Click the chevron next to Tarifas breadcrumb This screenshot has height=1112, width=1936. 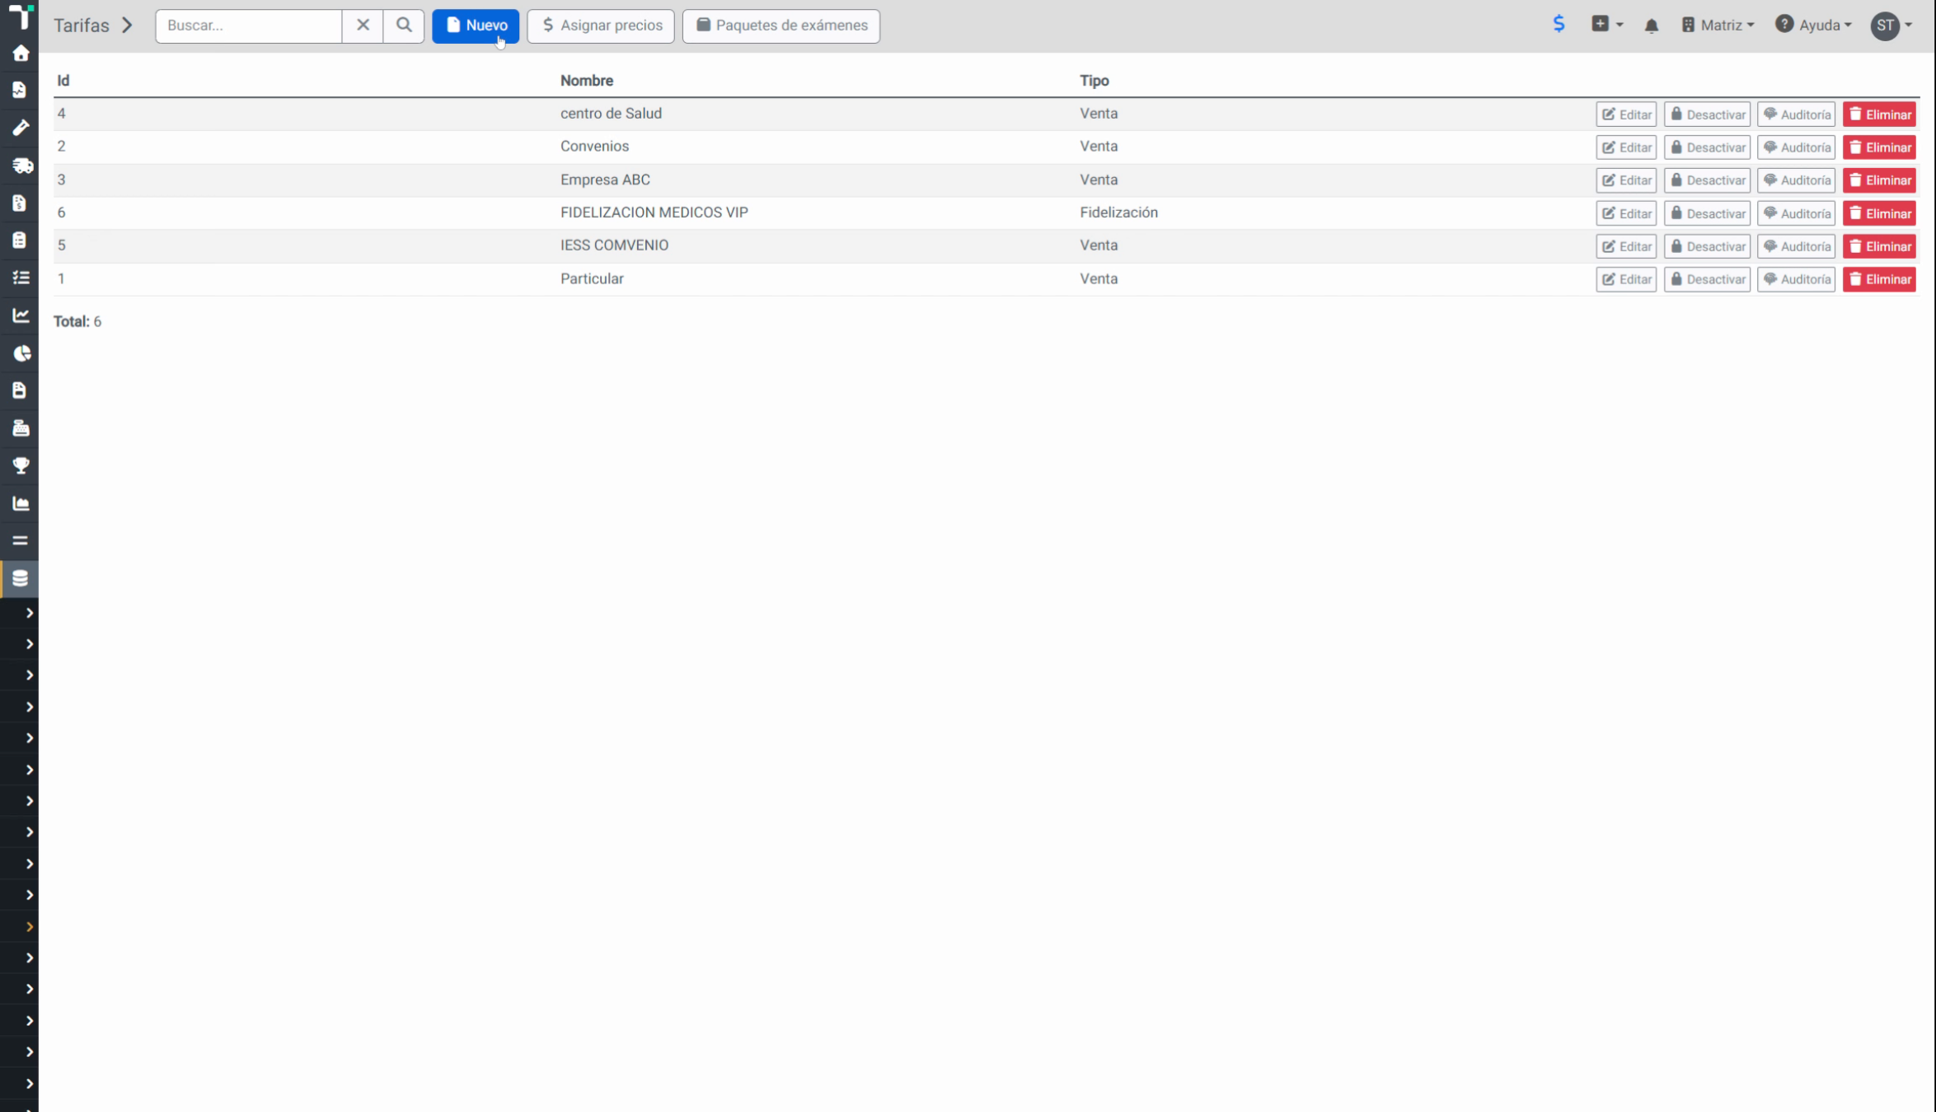pyautogui.click(x=128, y=26)
